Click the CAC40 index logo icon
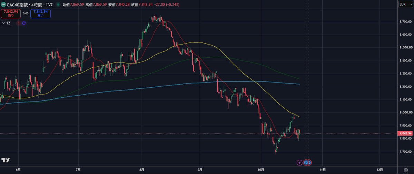Screen dimensions: 414x174 pyautogui.click(x=3, y=5)
